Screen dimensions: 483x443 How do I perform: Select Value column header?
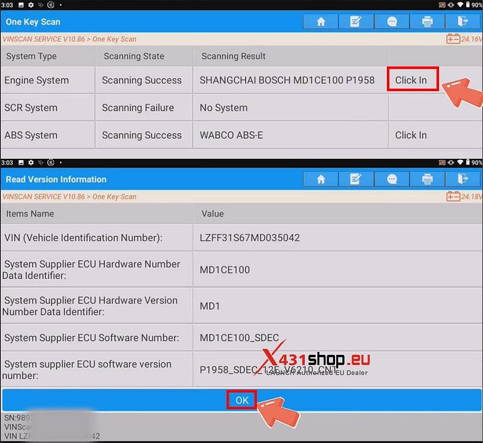tap(213, 213)
